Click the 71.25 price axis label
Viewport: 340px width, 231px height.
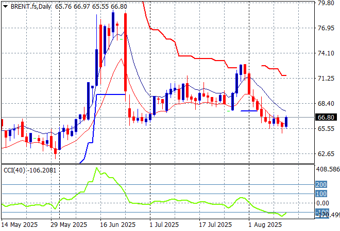coord(326,79)
